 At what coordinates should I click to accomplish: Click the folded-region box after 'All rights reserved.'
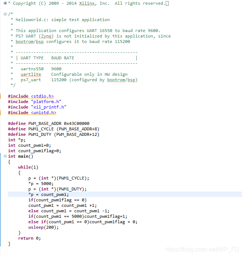pos(167,4)
